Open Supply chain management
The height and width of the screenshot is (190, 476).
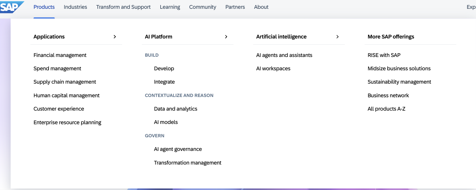(65, 82)
